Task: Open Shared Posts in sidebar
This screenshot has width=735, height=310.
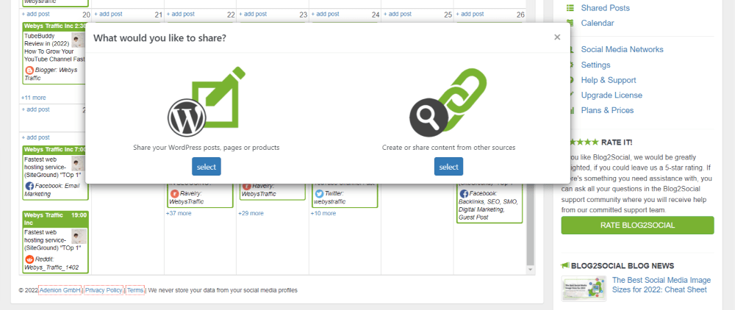Action: tap(605, 8)
